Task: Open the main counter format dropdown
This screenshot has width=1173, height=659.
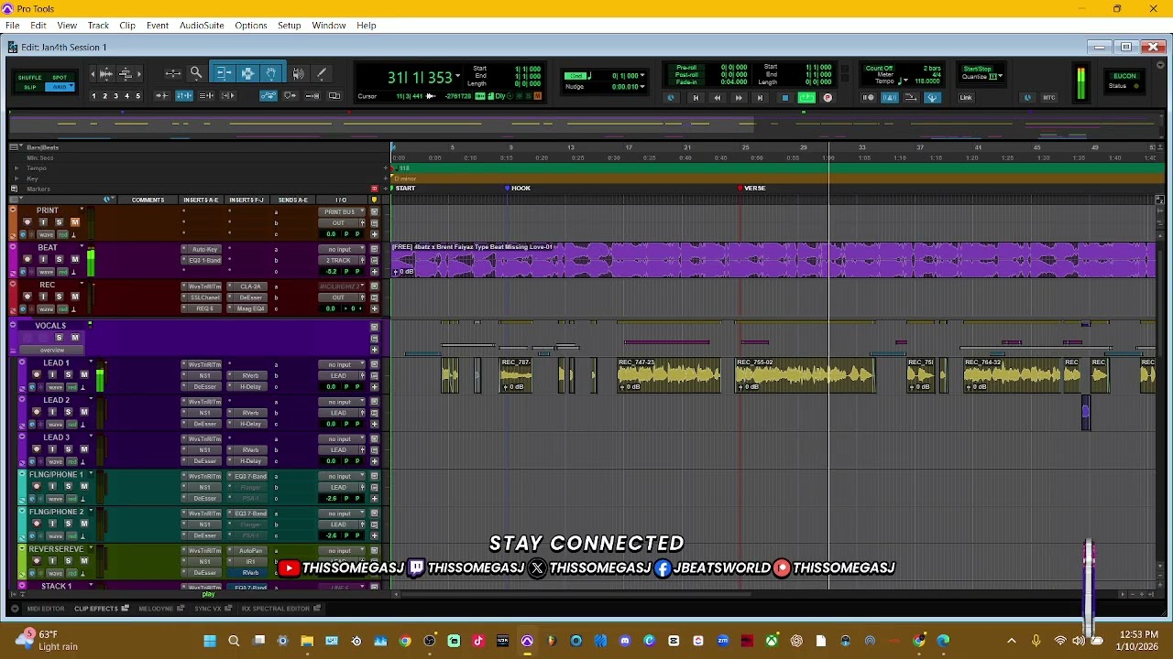Action: [x=457, y=77]
